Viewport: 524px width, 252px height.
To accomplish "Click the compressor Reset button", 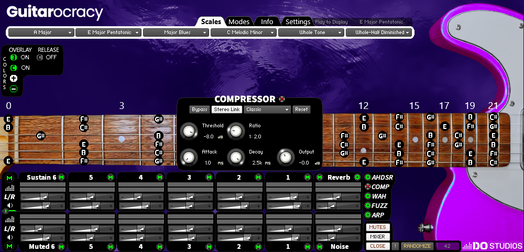I will coord(301,109).
